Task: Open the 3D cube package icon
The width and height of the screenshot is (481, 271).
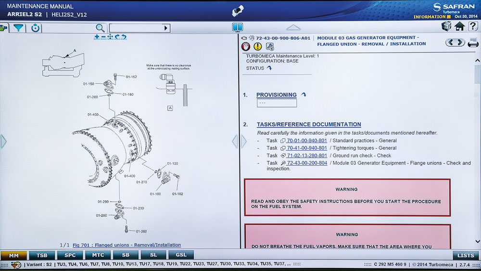Action: [446, 26]
